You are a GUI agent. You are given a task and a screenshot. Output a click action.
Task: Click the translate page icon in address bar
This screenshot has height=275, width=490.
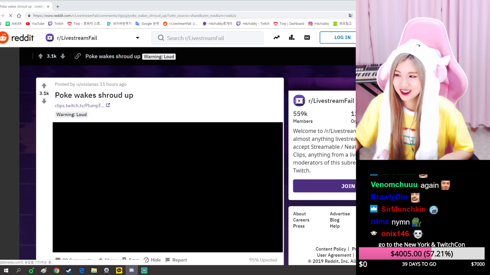coord(350,16)
